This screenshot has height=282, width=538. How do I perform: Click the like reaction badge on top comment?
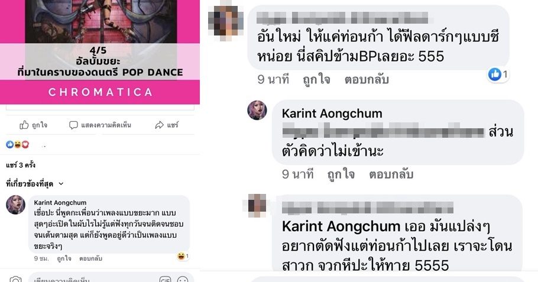click(498, 74)
